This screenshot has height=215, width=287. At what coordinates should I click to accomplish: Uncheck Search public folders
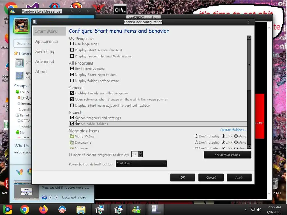point(72,124)
